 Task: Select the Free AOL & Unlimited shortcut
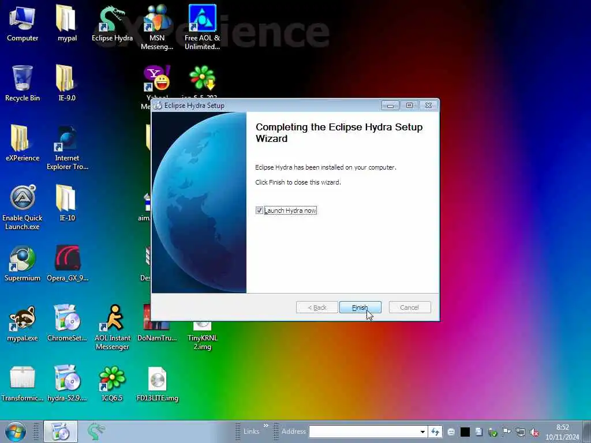coord(202,28)
